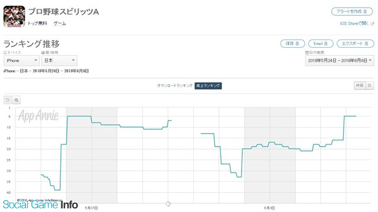Image resolution: width=378 pixels, height=212 pixels.
Task: Switch chart granularity to 時間
Action: pos(360,85)
